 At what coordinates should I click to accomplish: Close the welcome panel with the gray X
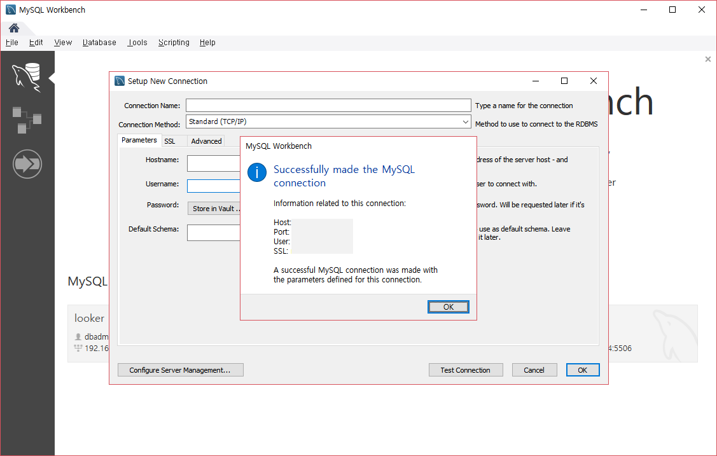tap(708, 59)
